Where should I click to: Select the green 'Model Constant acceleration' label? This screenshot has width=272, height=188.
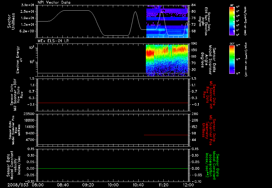pos(212,165)
